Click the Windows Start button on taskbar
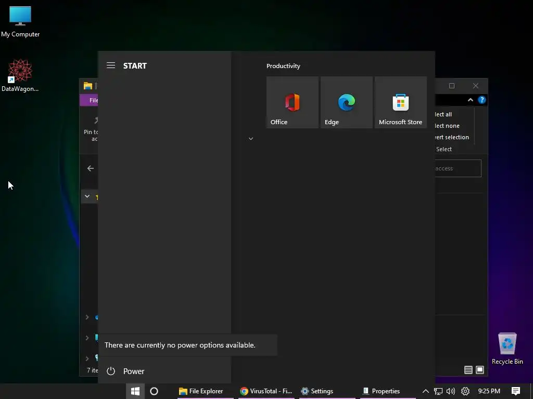This screenshot has width=533, height=399. coord(135,391)
